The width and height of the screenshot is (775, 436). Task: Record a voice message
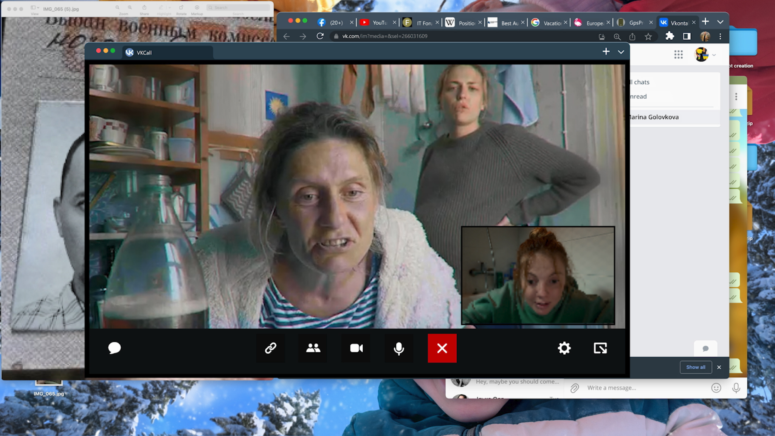pyautogui.click(x=736, y=388)
